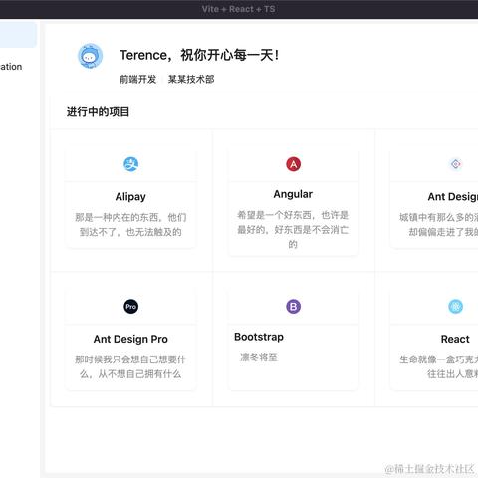Open the Ant Design project title
This screenshot has width=478, height=478.
(453, 197)
